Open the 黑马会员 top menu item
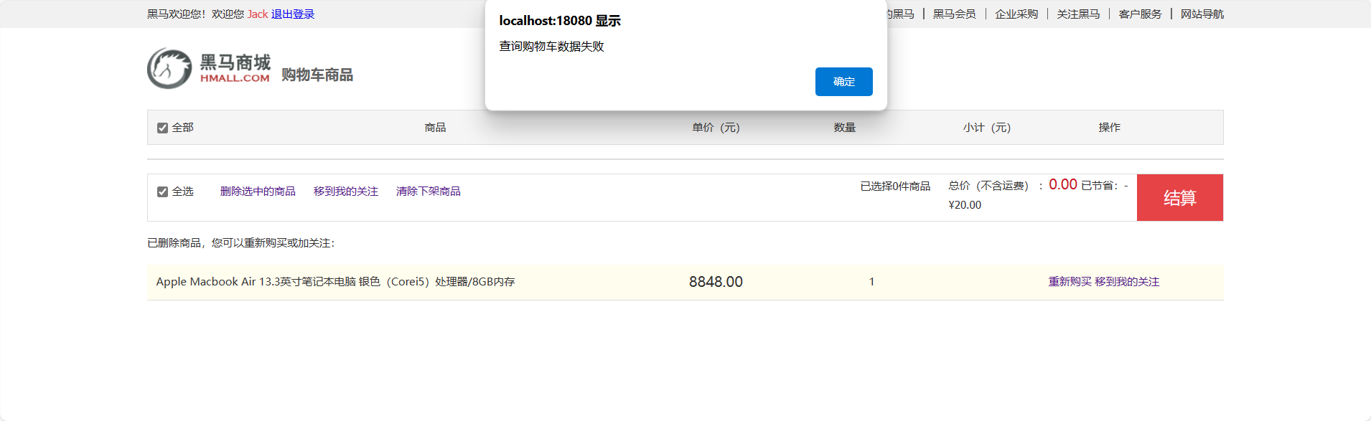Viewport: 1371px width, 421px height. (x=954, y=14)
